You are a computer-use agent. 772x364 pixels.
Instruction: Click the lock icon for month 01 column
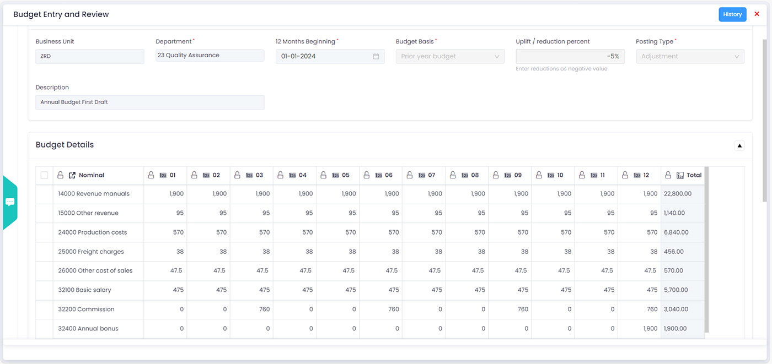pos(151,175)
